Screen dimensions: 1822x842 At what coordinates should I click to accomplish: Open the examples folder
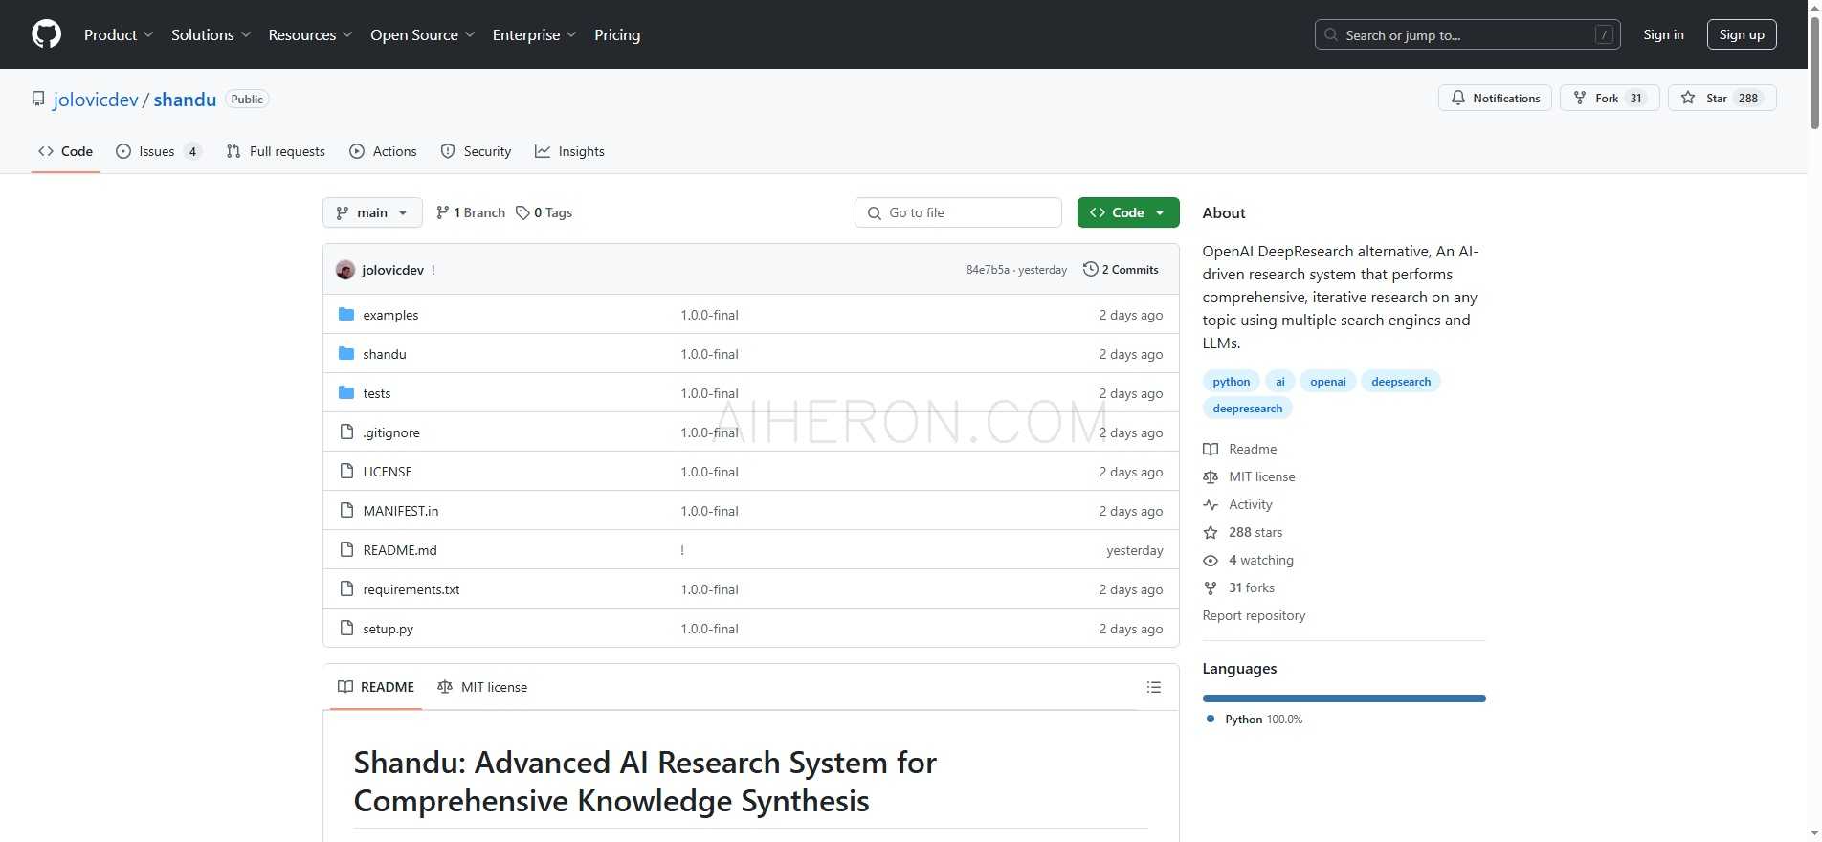coord(390,315)
